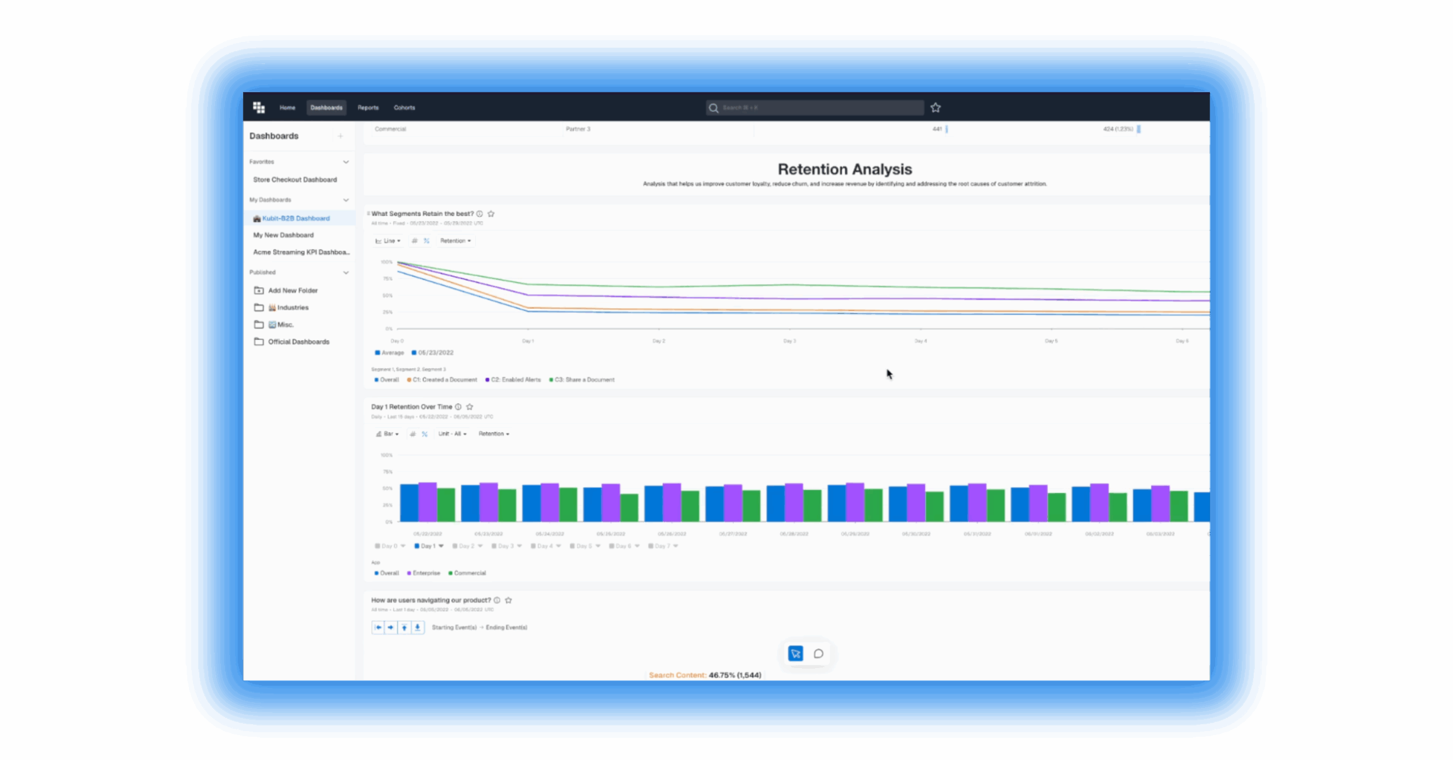Open Retention dropdown in Day 1 bar chart
The width and height of the screenshot is (1453, 760).
coord(494,434)
